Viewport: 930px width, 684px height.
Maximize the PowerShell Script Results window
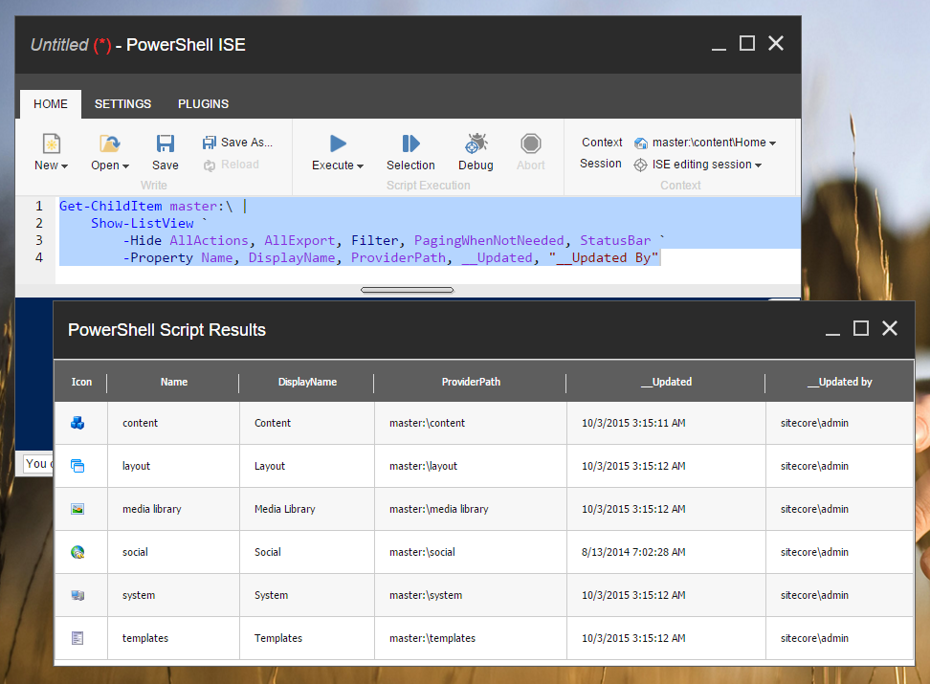tap(861, 329)
